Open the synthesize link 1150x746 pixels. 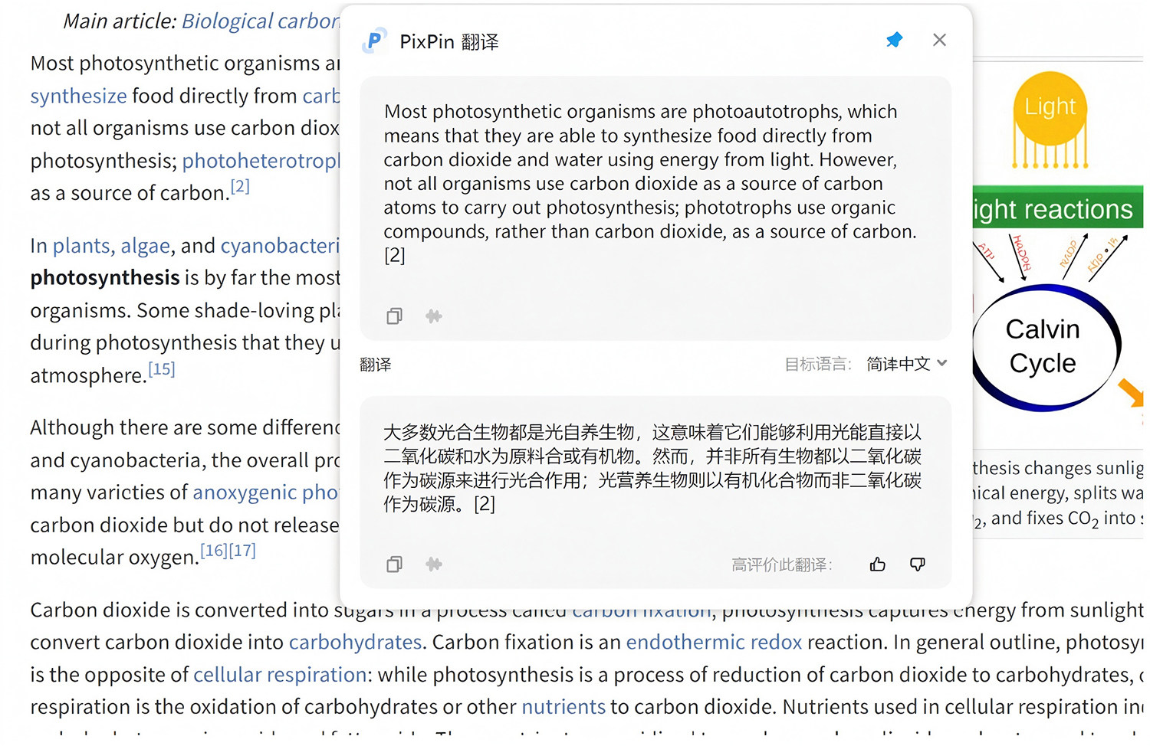tap(78, 96)
